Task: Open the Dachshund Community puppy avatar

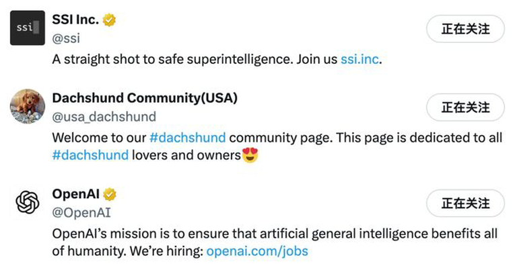Action: [x=28, y=106]
